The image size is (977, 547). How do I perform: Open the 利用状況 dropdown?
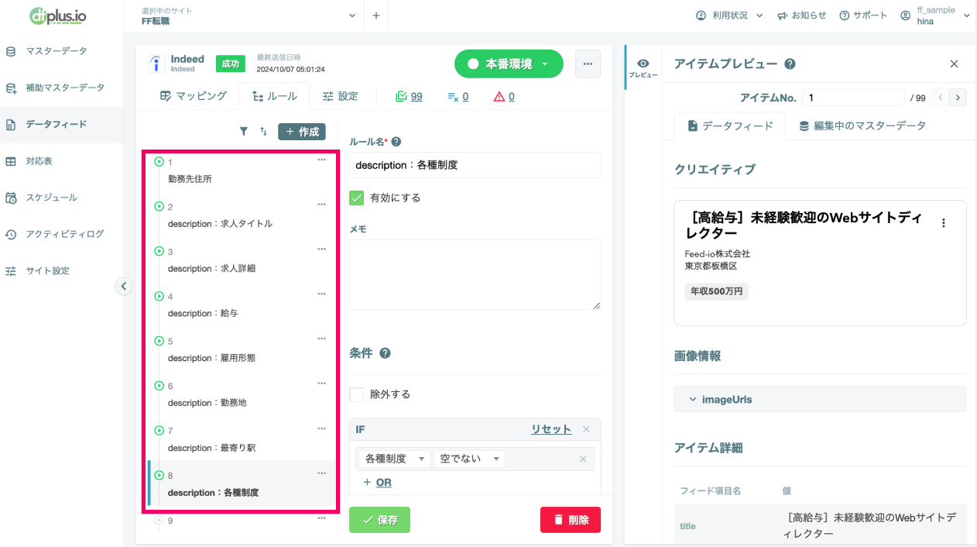(729, 15)
